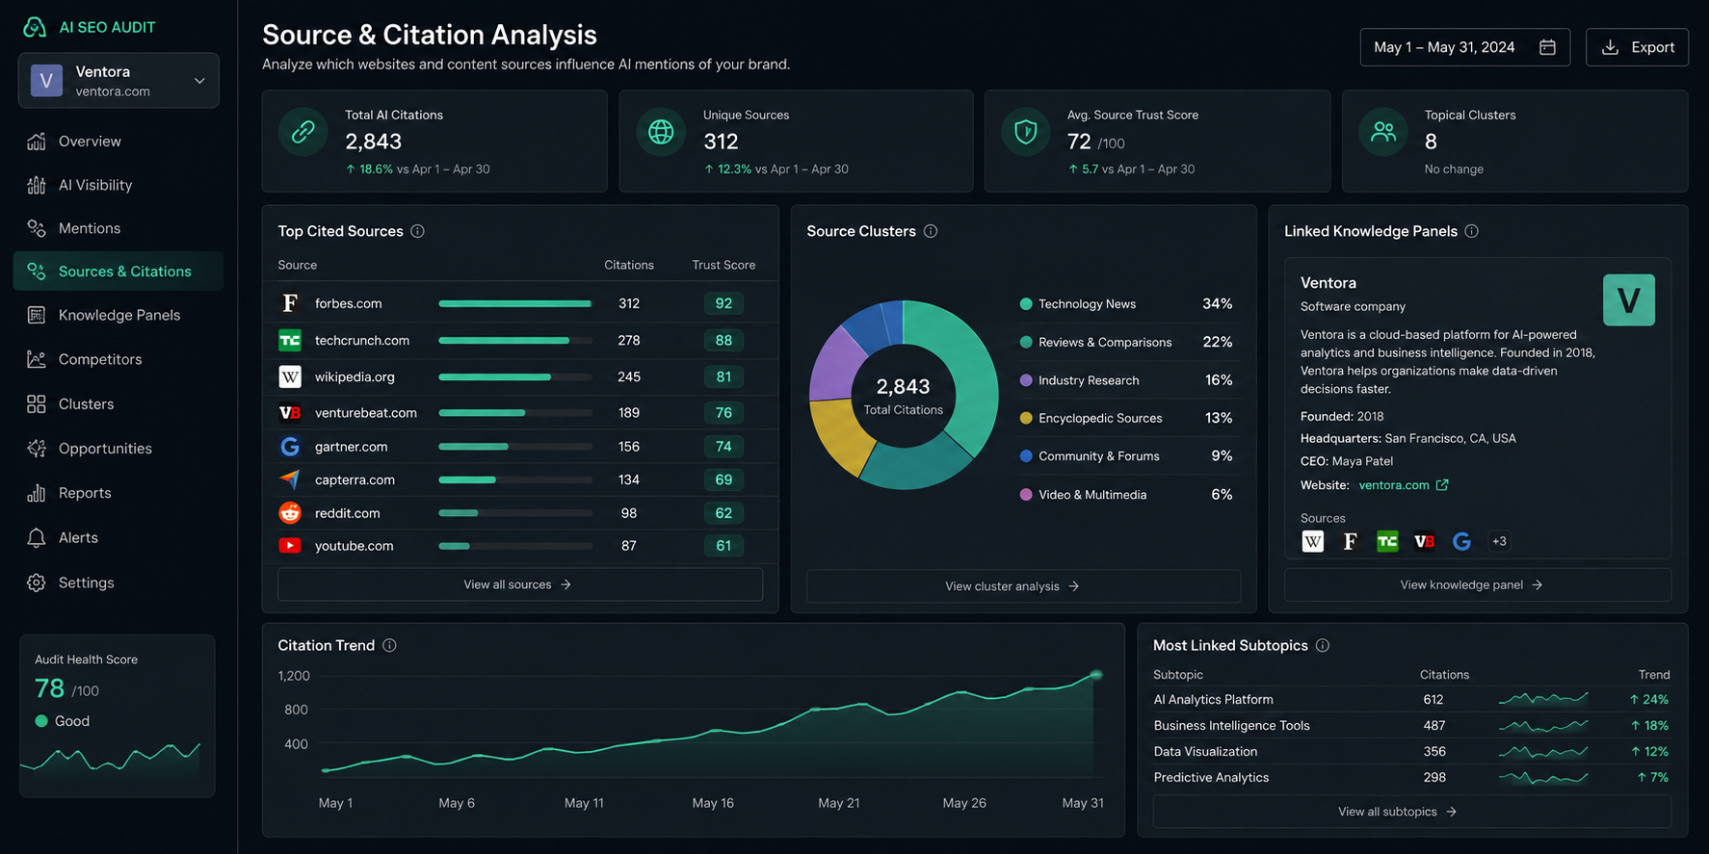Click the AI SEO Audit logo icon
Screen dimensions: 1709x854
35,27
